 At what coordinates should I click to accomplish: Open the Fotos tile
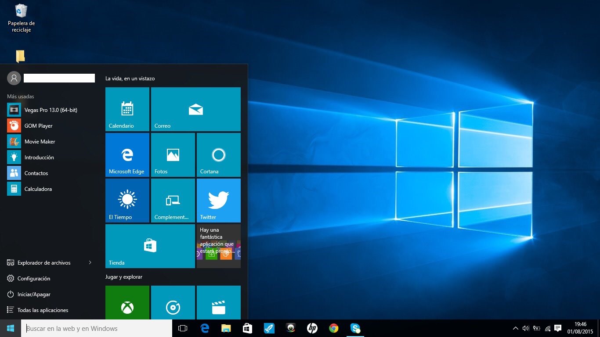(x=173, y=154)
